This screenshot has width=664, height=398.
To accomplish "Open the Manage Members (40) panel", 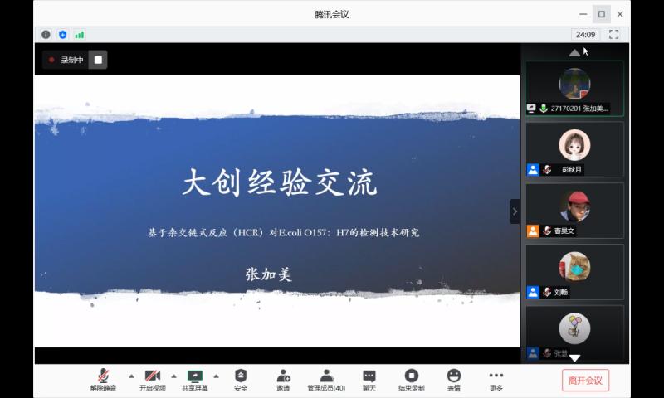I will [x=326, y=379].
